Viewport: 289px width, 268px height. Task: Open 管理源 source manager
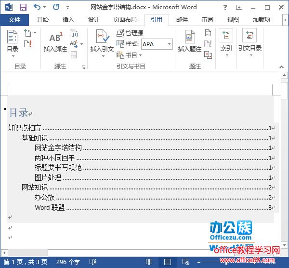point(130,33)
